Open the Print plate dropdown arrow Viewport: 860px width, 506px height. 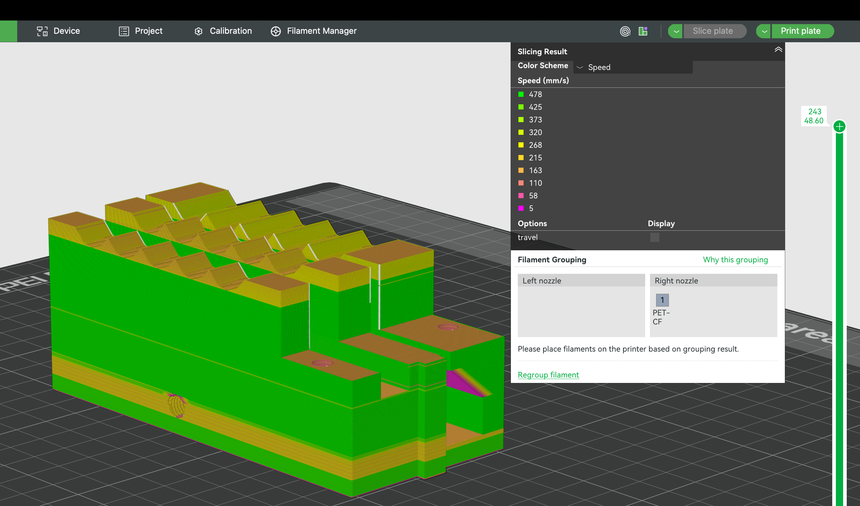[764, 31]
